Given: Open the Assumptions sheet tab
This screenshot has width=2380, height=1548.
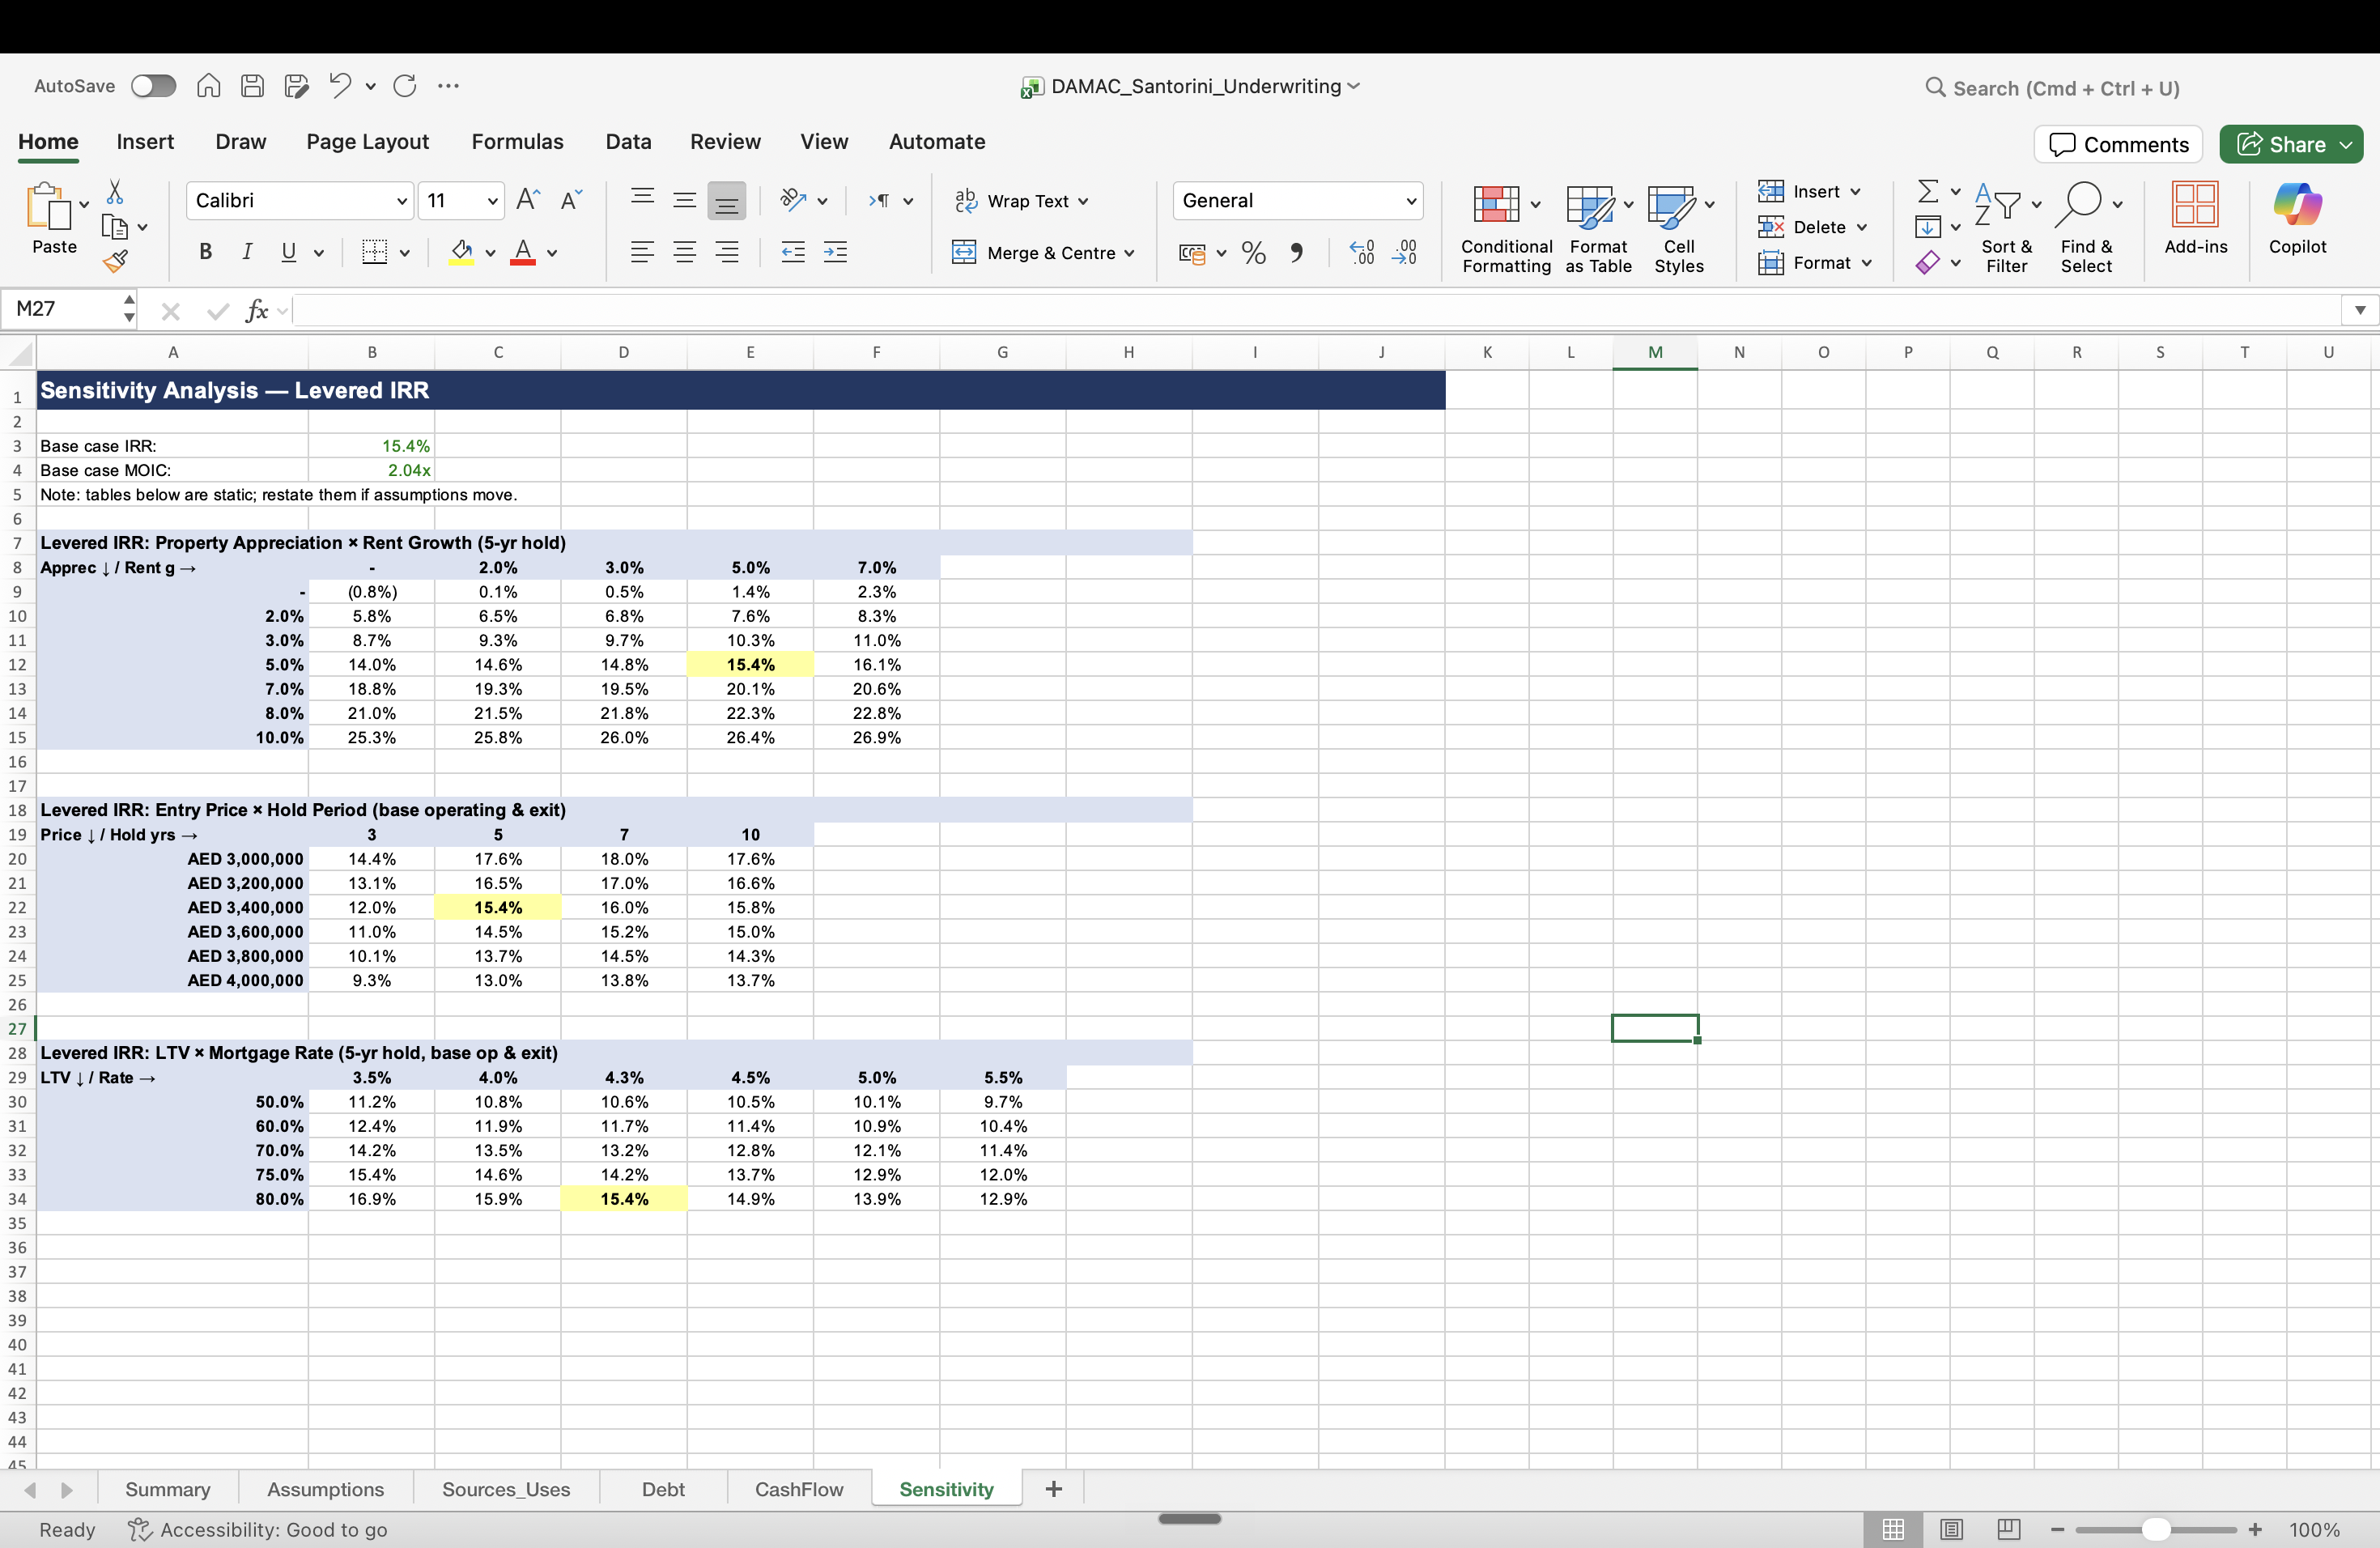Looking at the screenshot, I should pyautogui.click(x=325, y=1489).
